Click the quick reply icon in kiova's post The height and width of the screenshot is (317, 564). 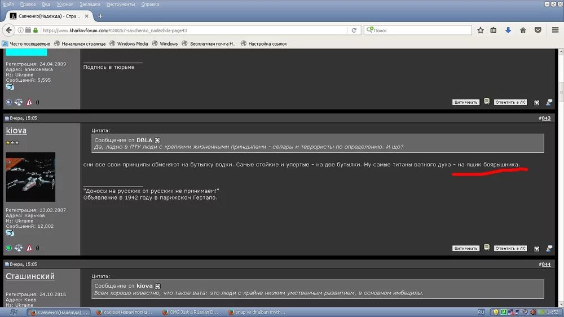click(x=549, y=248)
